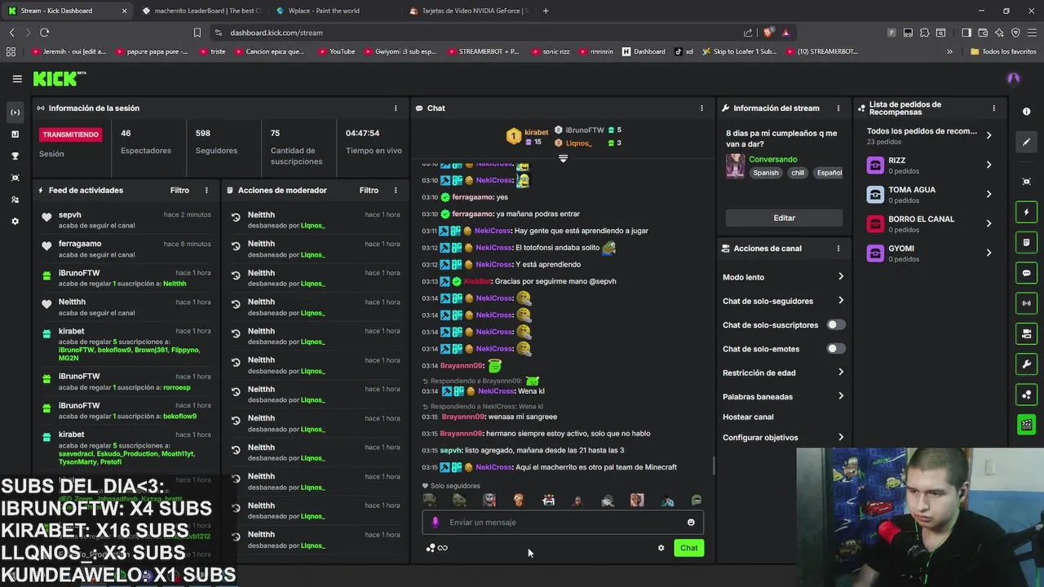Click kirabet in chat leaderboard

537,132
